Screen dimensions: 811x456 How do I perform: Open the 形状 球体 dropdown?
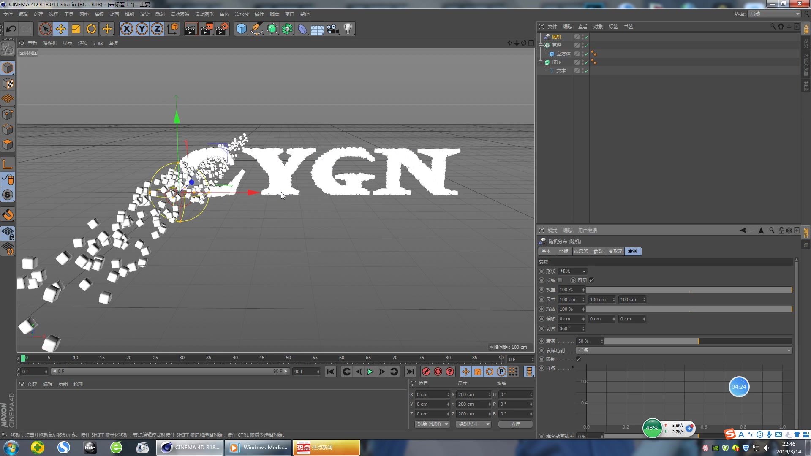(573, 271)
